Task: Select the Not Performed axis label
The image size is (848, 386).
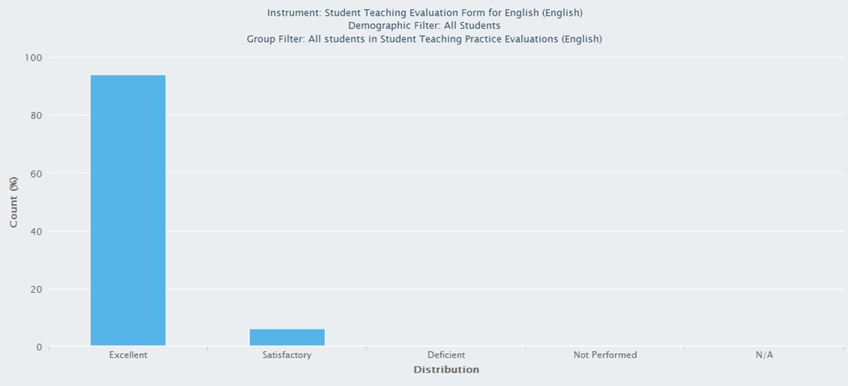Action: click(x=605, y=355)
